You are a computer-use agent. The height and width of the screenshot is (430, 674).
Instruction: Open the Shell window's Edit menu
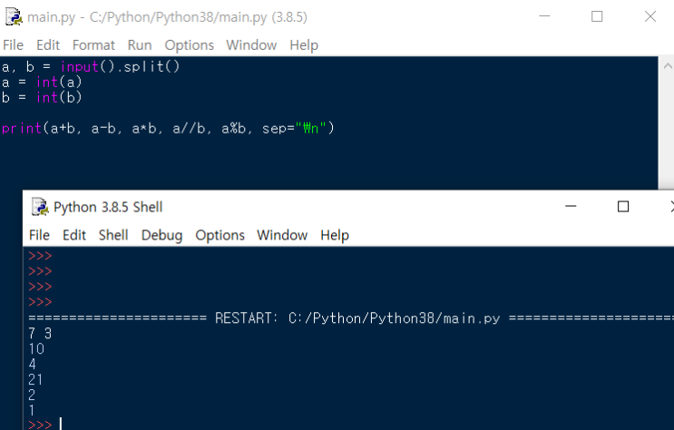point(74,235)
